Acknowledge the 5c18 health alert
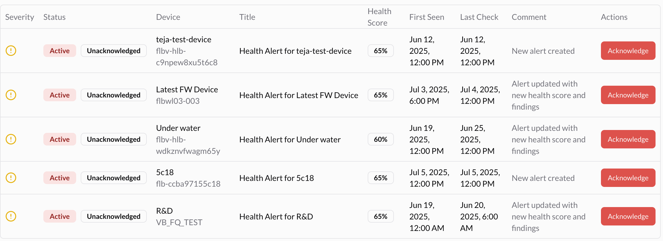 pyautogui.click(x=628, y=178)
